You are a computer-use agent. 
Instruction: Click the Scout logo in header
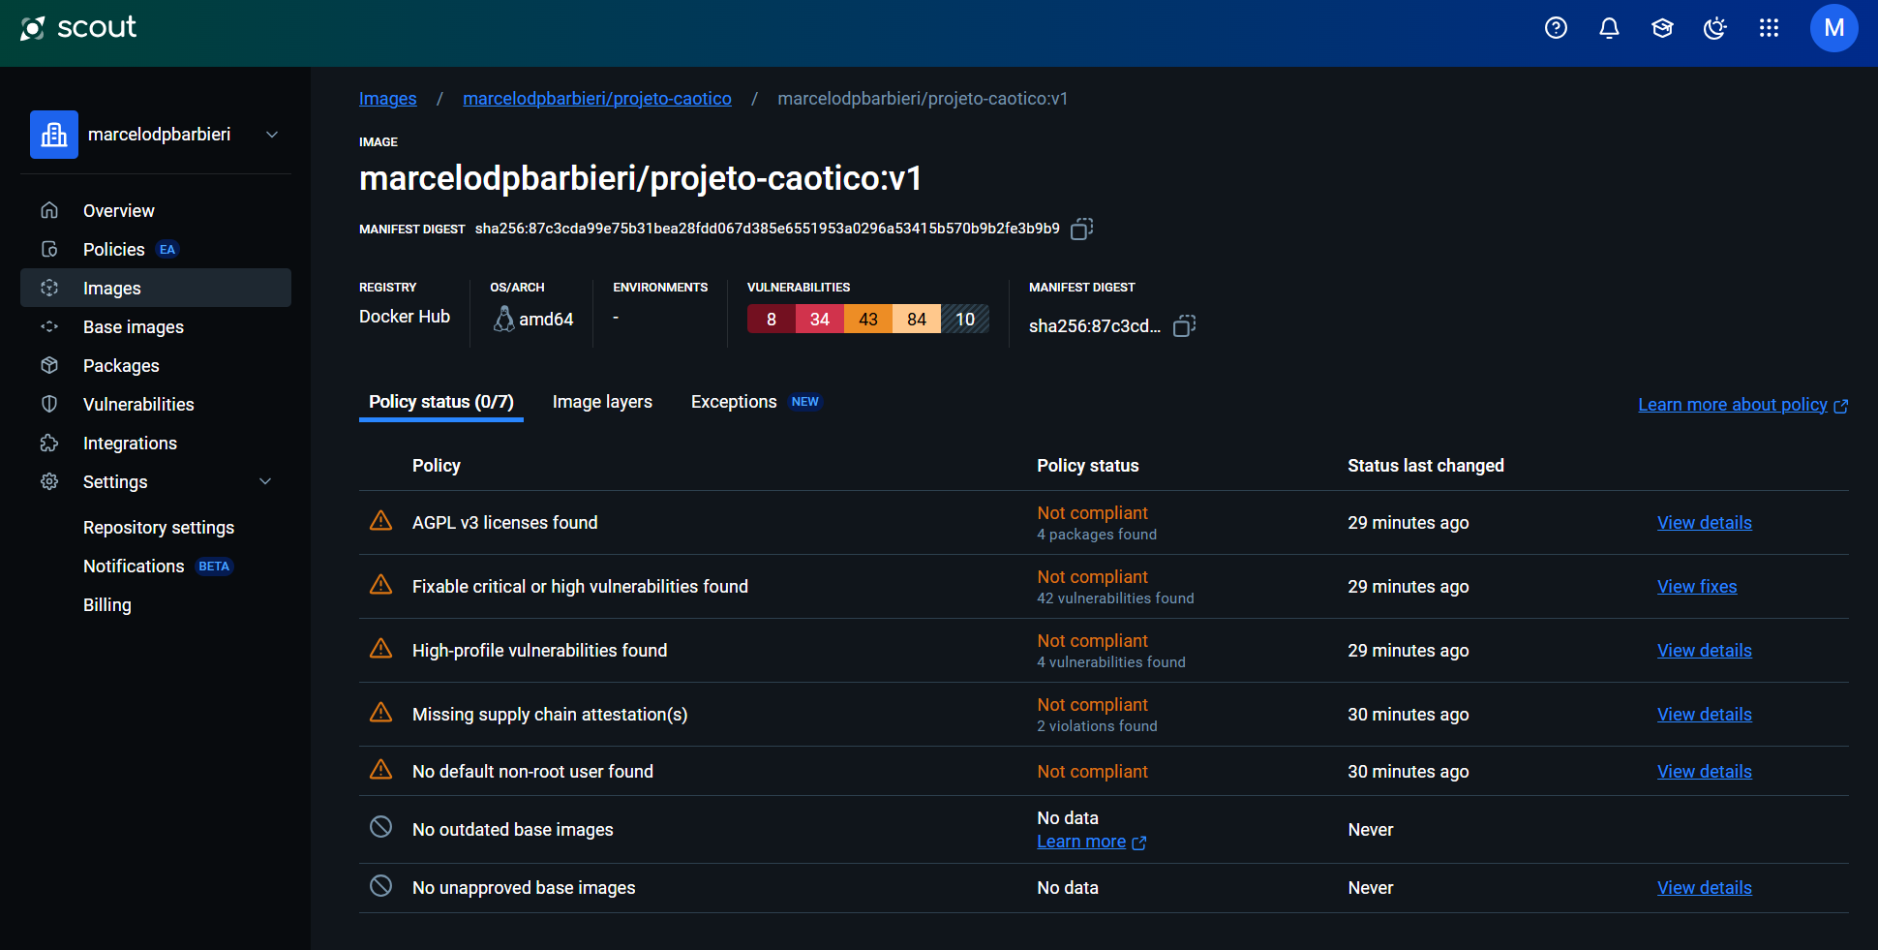click(79, 28)
